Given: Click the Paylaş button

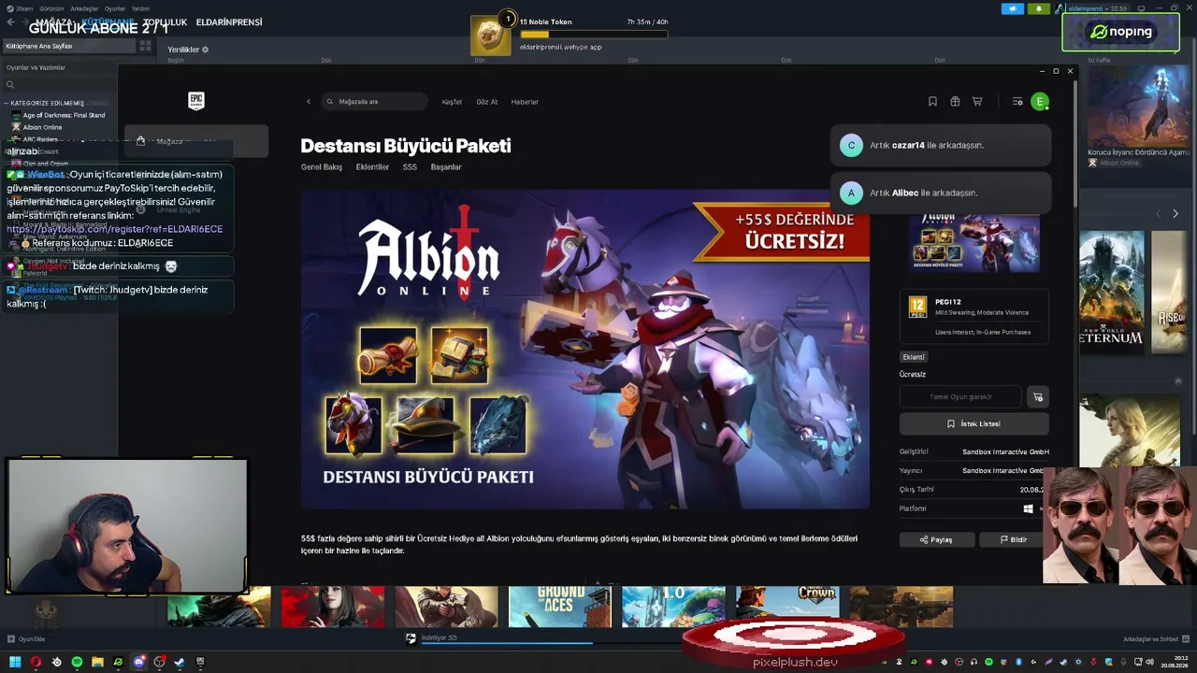Looking at the screenshot, I should (937, 539).
